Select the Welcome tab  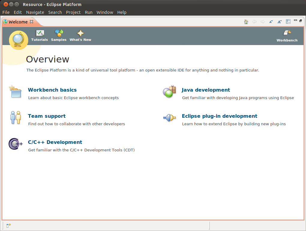[x=18, y=22]
